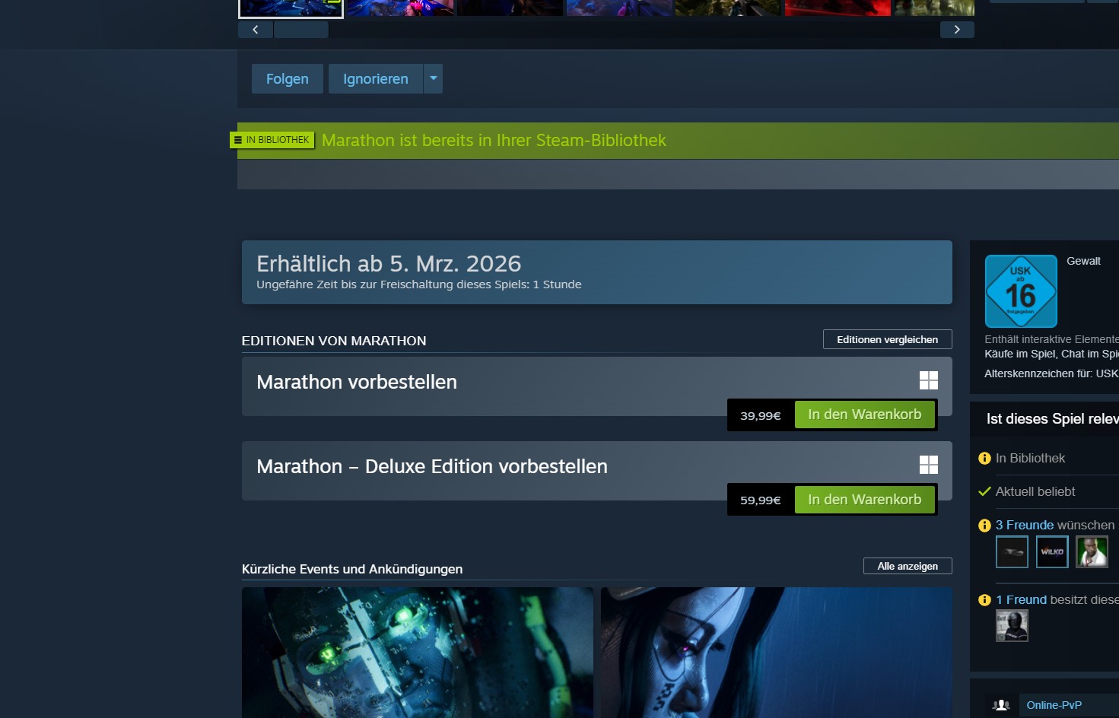This screenshot has width=1119, height=718.
Task: Toggle following with the Folgen button
Action: 287,79
